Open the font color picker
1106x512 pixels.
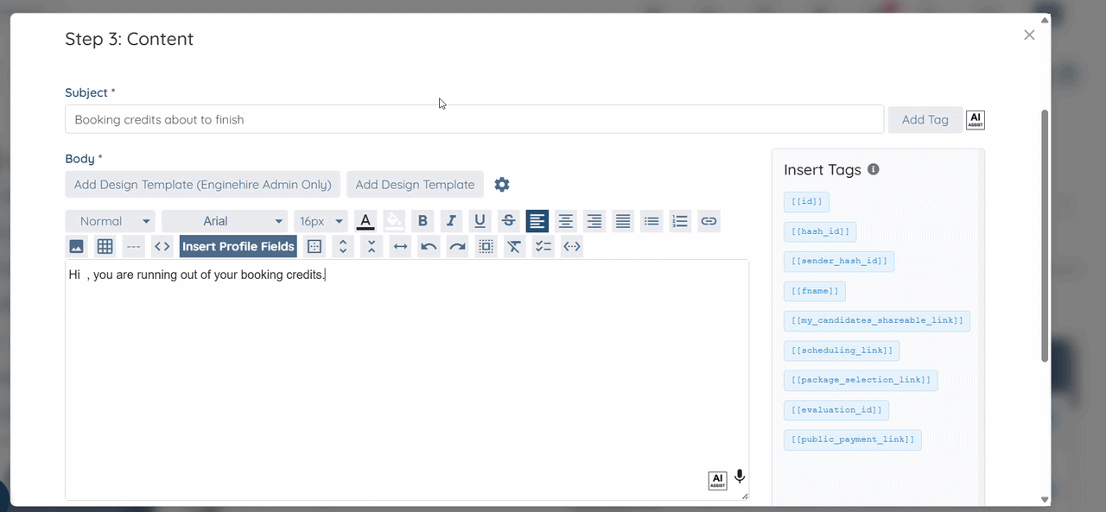[x=365, y=221]
